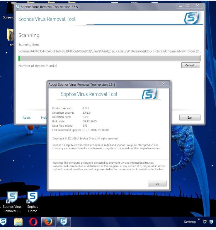
Task: Click the Sophos logo in the About dialog
Action: (149, 94)
